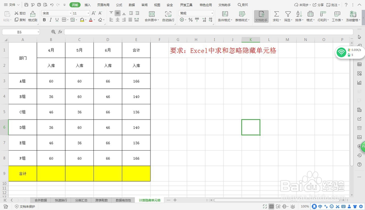Click the Sum (求和) sigma icon
Viewport: 365px width, 210px height.
click(277, 14)
